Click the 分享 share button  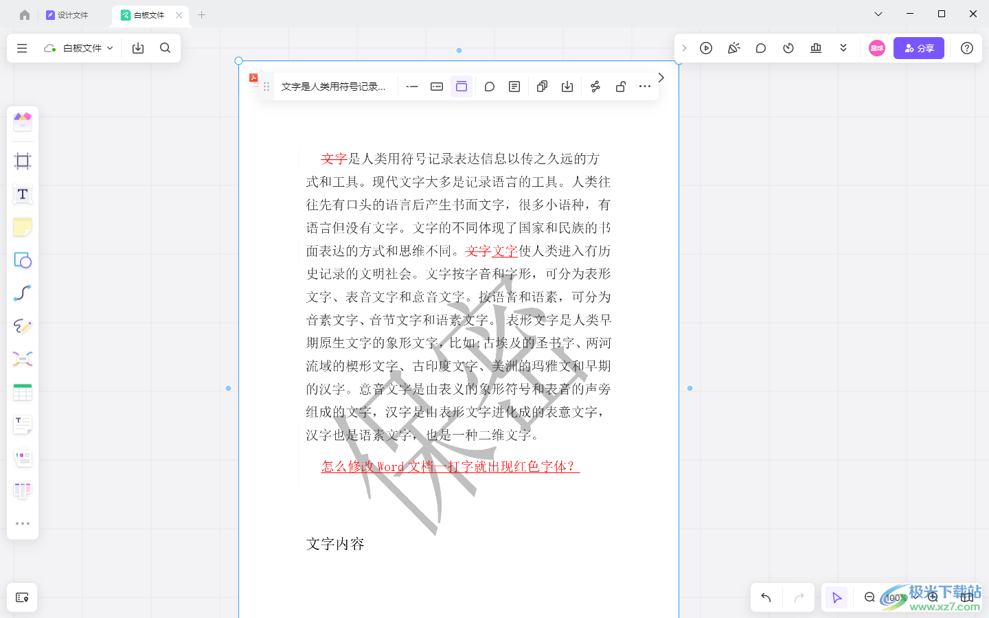(x=919, y=48)
